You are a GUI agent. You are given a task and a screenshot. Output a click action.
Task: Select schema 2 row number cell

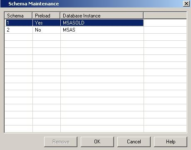[19, 30]
